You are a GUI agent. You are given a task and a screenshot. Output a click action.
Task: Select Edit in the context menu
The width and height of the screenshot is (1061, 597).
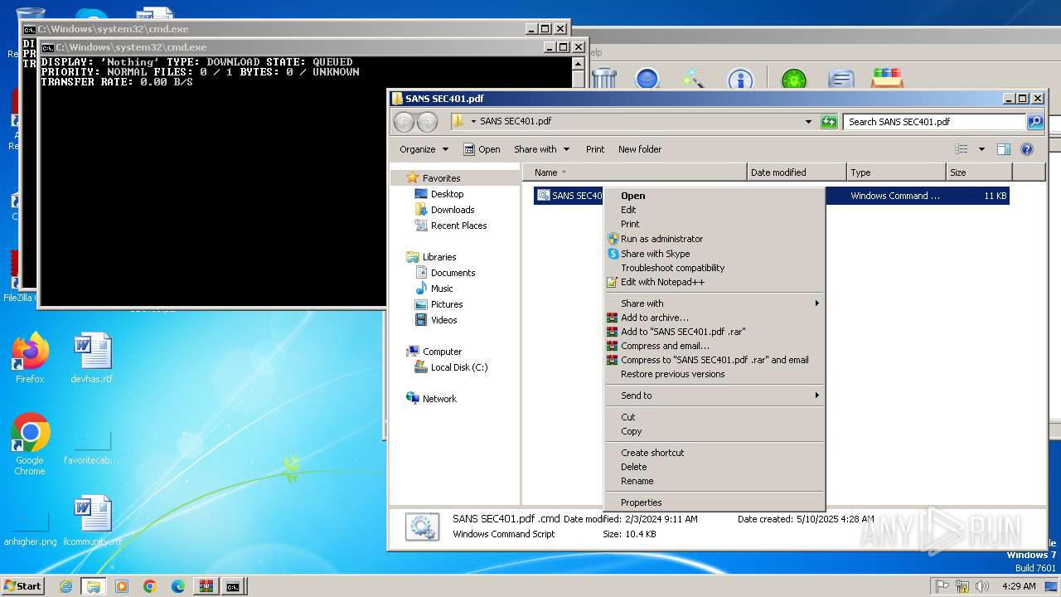[715, 210]
